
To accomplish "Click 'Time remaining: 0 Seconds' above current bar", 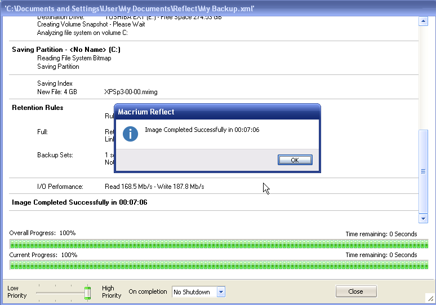I will (381, 255).
